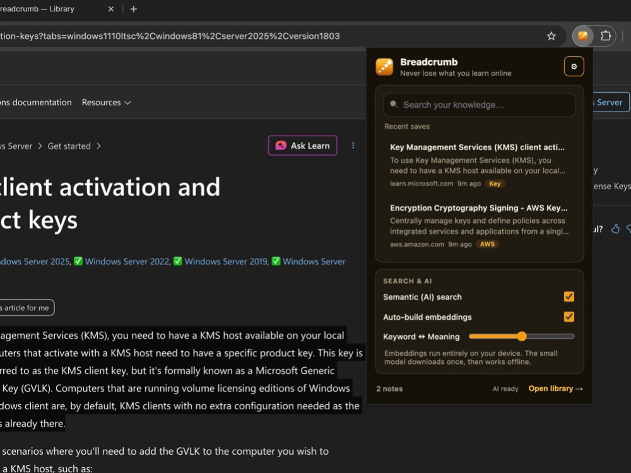Open the browser Extensions puzzle icon

click(x=605, y=36)
